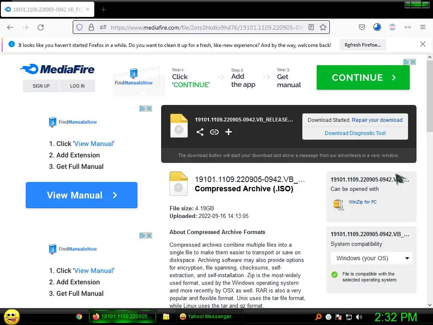Viewport: 433px width, 325px height.
Task: Close the top banner ad
Action: pos(413,62)
